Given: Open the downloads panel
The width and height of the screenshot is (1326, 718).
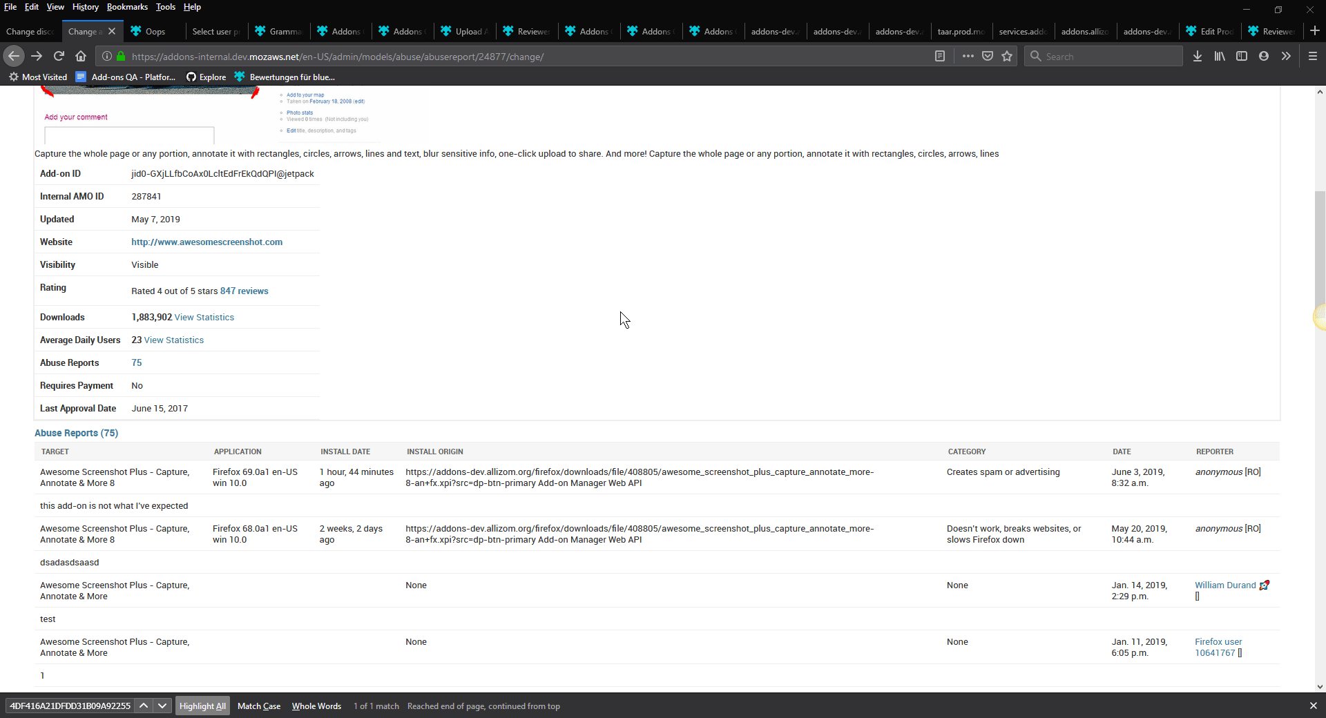Looking at the screenshot, I should pos(1198,57).
